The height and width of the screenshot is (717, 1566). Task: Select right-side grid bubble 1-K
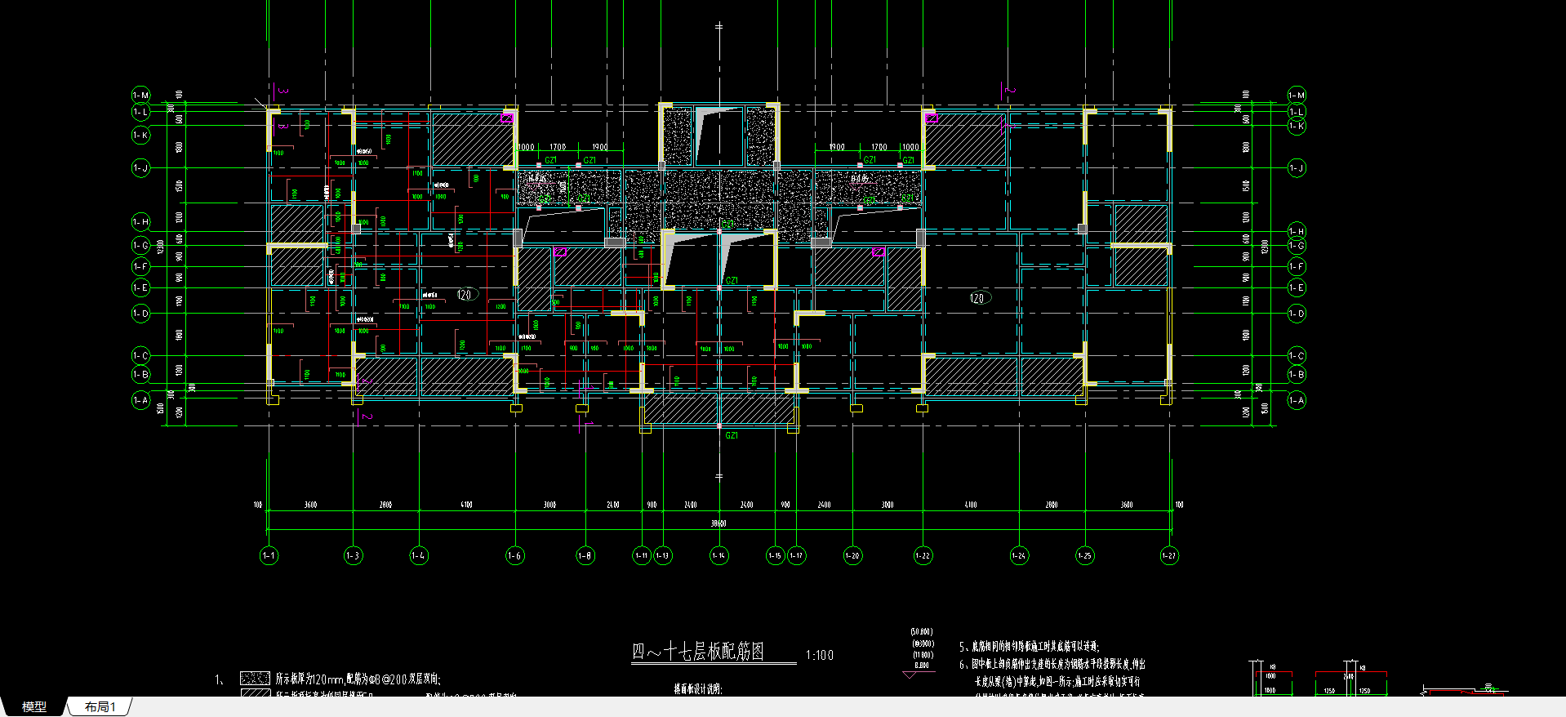coord(1297,127)
